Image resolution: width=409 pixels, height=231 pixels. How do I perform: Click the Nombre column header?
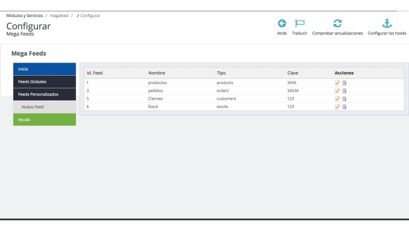click(156, 73)
